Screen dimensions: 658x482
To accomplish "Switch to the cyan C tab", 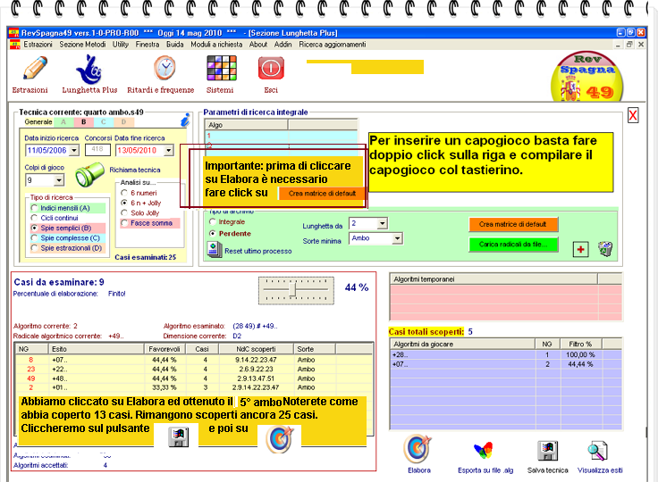I will [x=104, y=122].
